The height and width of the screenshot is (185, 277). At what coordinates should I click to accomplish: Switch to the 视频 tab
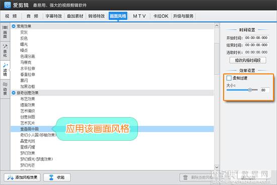click(x=11, y=16)
